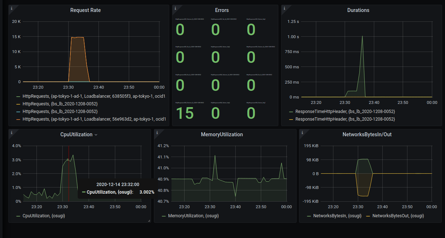Open the NetworksBytesIn/Out panel info icon
Image resolution: width=445 pixels, height=238 pixels.
[x=302, y=132]
